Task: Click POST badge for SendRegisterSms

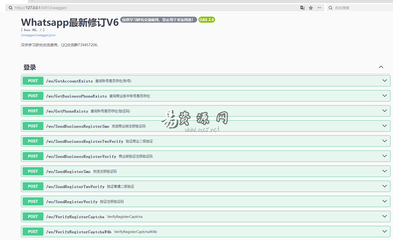Action: tap(33, 171)
